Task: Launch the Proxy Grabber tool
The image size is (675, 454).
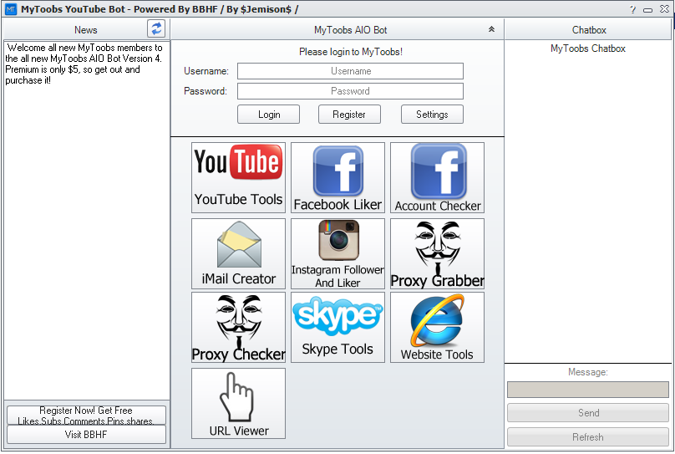Action: pos(437,253)
